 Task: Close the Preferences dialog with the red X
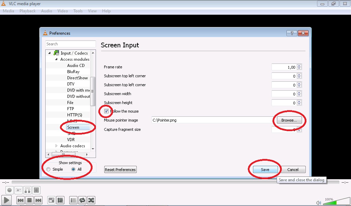pyautogui.click(x=303, y=33)
